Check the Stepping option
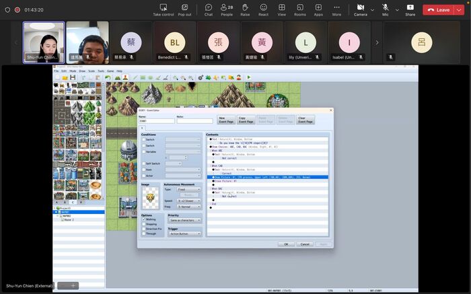The height and width of the screenshot is (294, 471). (144, 224)
